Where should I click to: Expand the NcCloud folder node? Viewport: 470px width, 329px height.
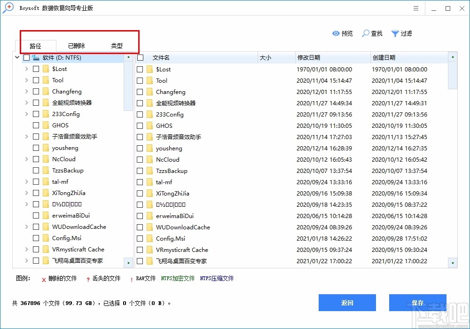click(x=26, y=159)
